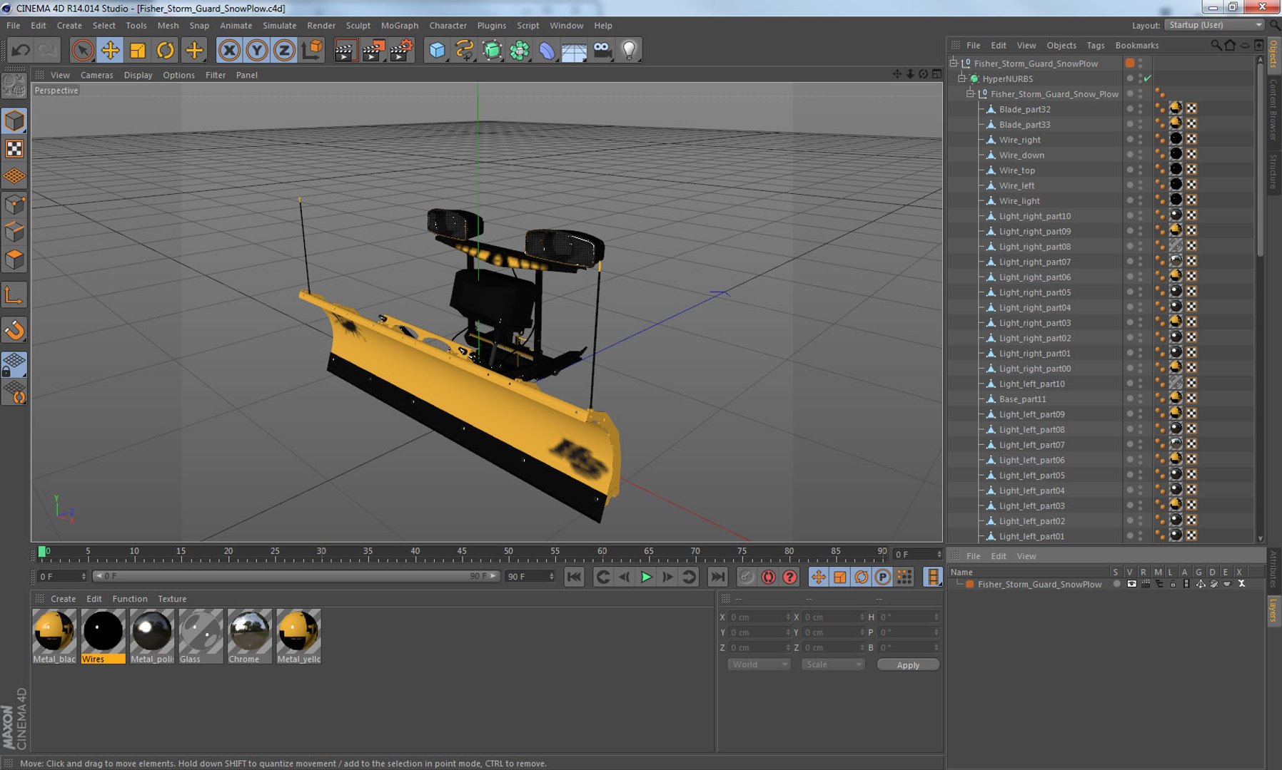Click the Apply button
This screenshot has width=1282, height=770.
pyautogui.click(x=908, y=664)
